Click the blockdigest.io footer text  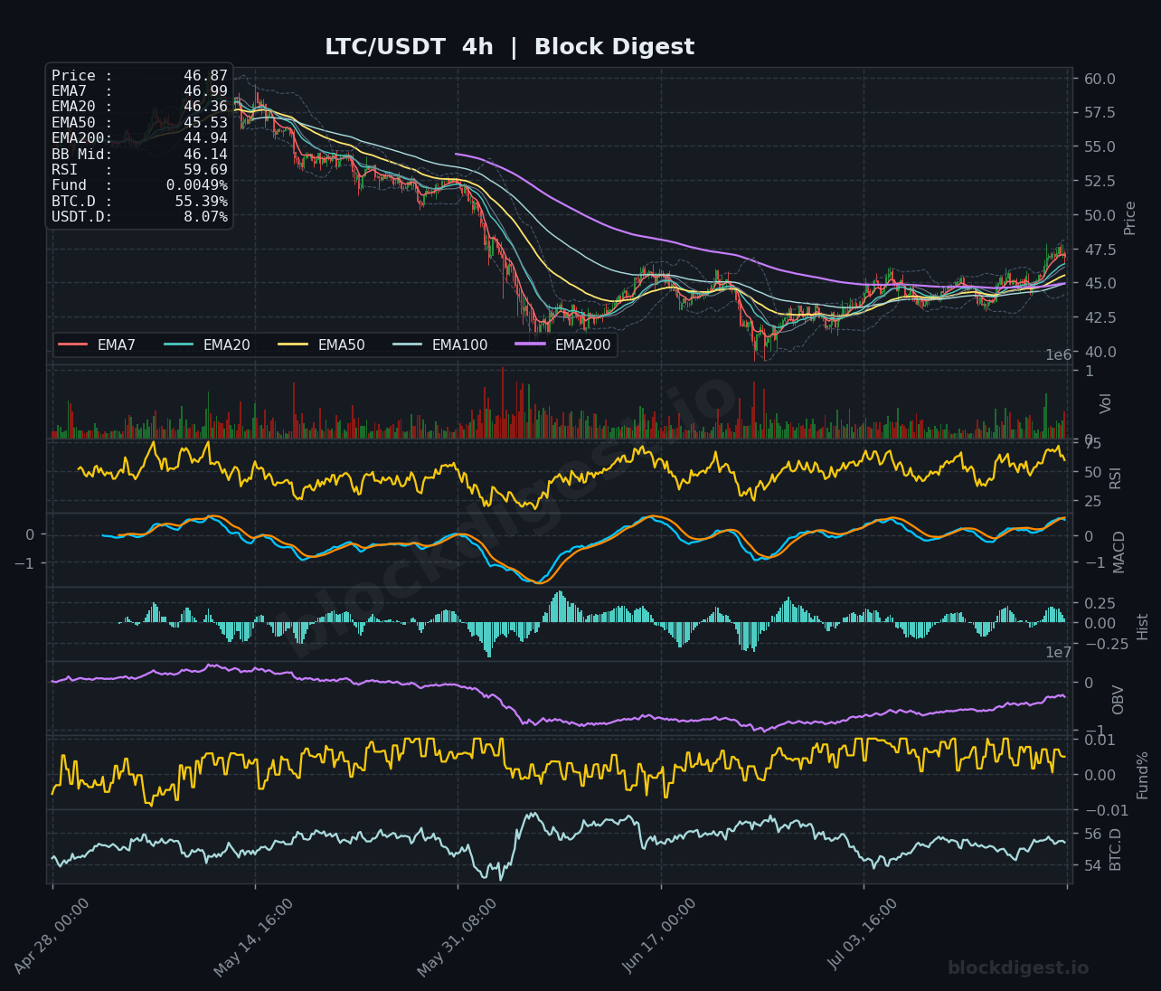(x=1018, y=968)
